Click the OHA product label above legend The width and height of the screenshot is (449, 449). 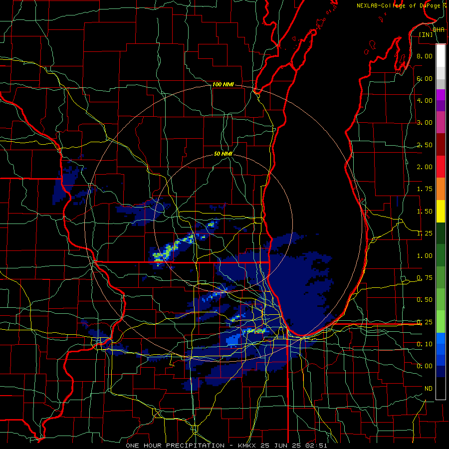[439, 30]
